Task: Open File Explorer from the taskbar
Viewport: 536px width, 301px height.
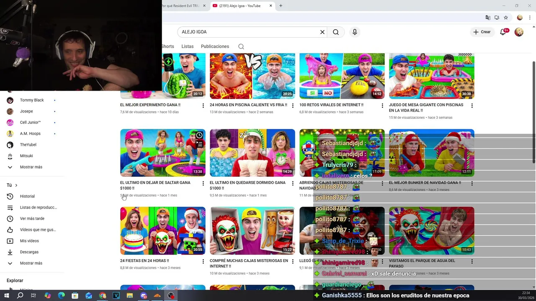Action: [x=130, y=296]
